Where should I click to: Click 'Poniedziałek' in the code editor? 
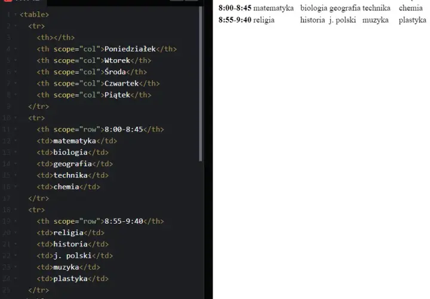point(130,49)
